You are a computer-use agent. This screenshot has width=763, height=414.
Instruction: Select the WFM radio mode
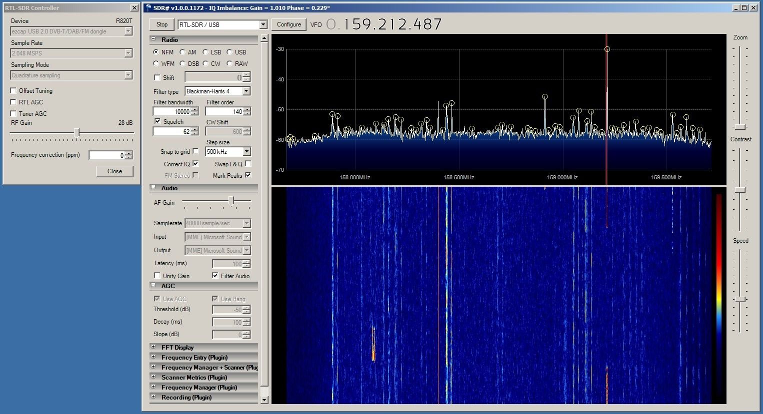(x=156, y=64)
